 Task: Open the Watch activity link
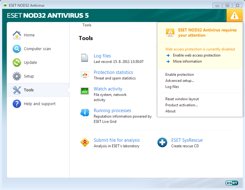pos(108,89)
